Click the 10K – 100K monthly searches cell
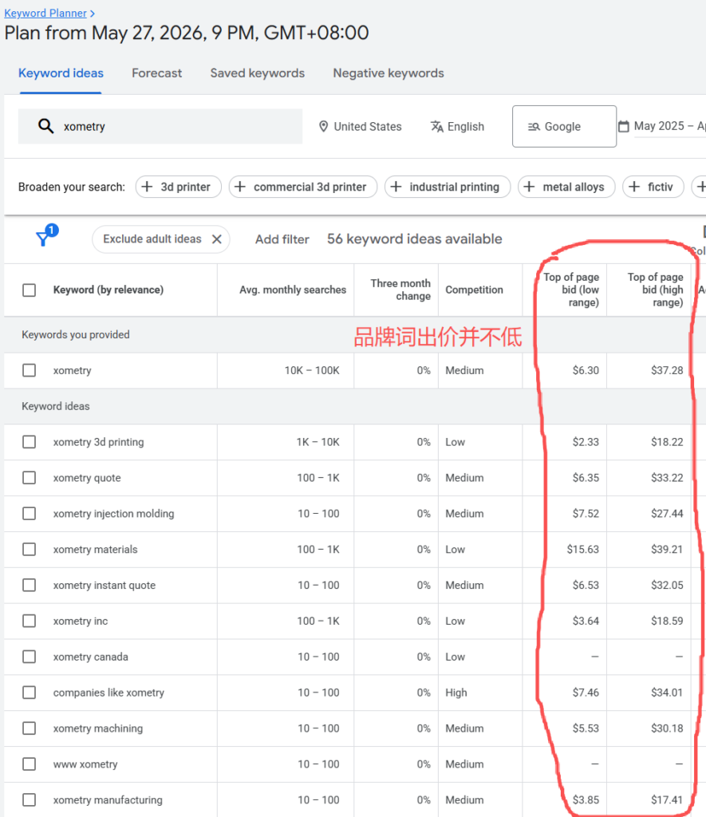The width and height of the screenshot is (706, 817). coord(312,370)
